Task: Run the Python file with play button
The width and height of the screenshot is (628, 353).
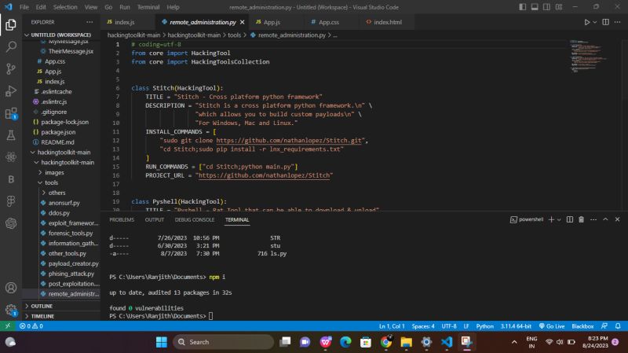Action: 586,22
